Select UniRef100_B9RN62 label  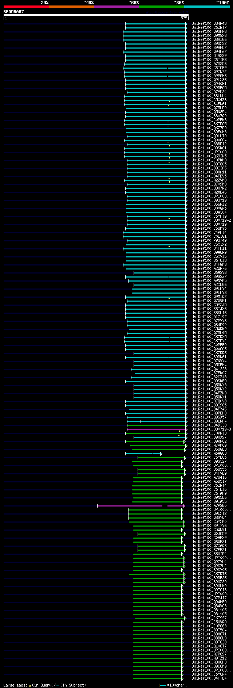click(209, 442)
